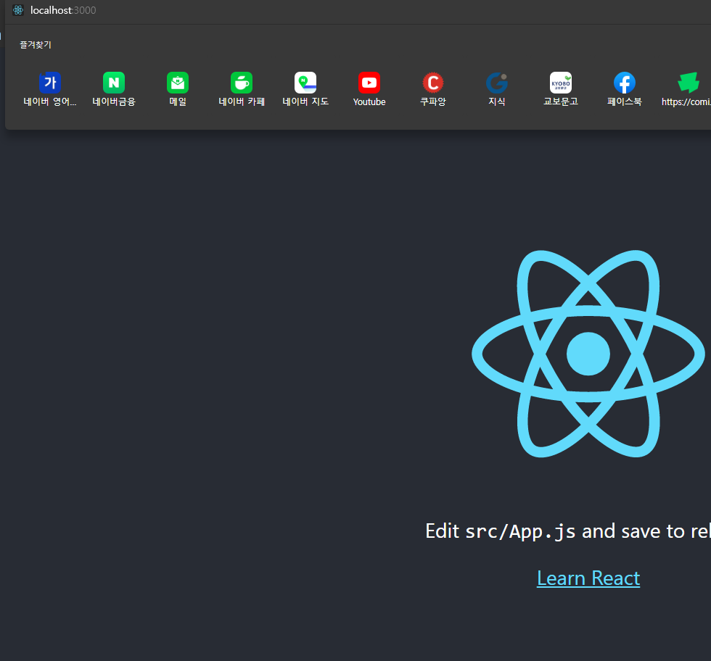Open the https://comi favorite icon

click(689, 83)
